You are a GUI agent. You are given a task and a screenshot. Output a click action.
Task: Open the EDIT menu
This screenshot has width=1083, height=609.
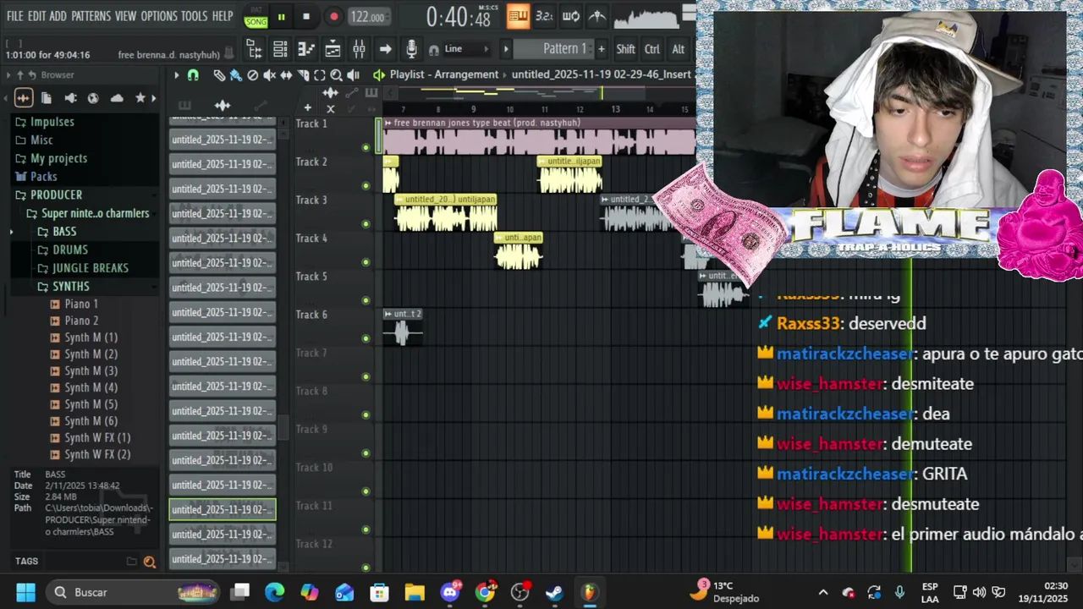point(36,16)
